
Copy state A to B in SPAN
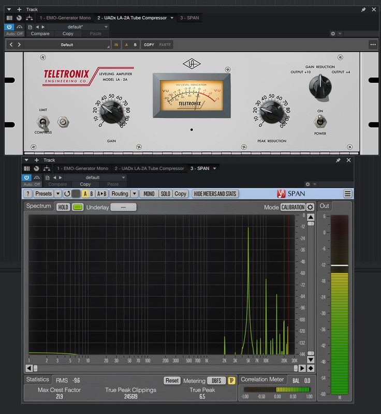pyautogui.click(x=101, y=194)
